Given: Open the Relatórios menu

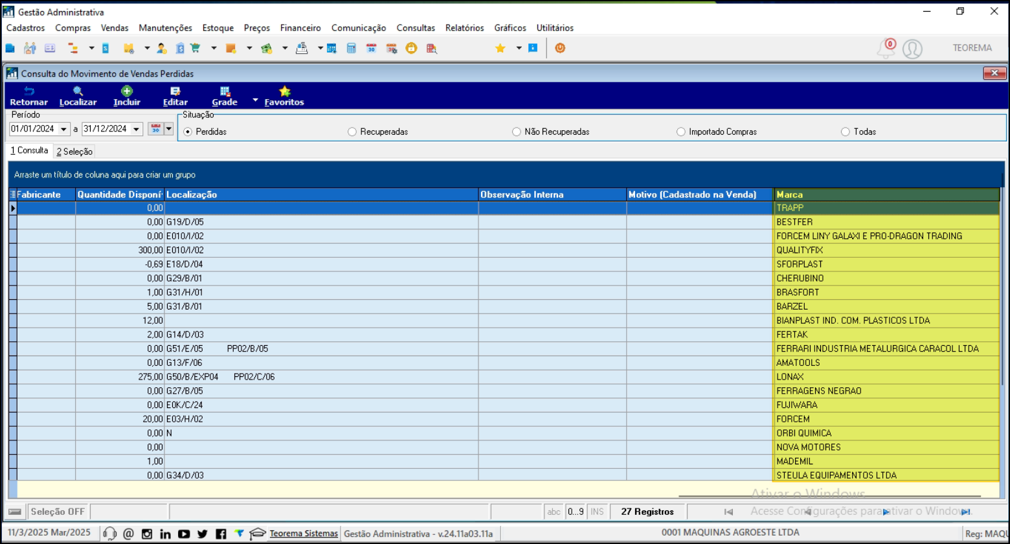Looking at the screenshot, I should pos(464,28).
